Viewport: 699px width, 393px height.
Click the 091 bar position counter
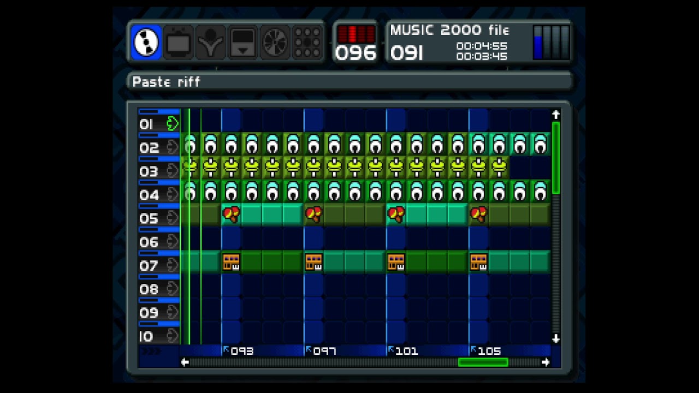click(x=406, y=53)
